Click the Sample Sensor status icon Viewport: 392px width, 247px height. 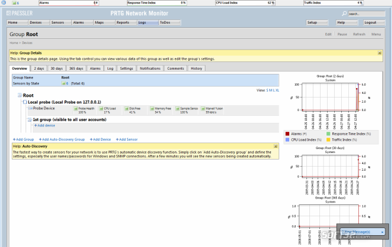[x=177, y=109]
